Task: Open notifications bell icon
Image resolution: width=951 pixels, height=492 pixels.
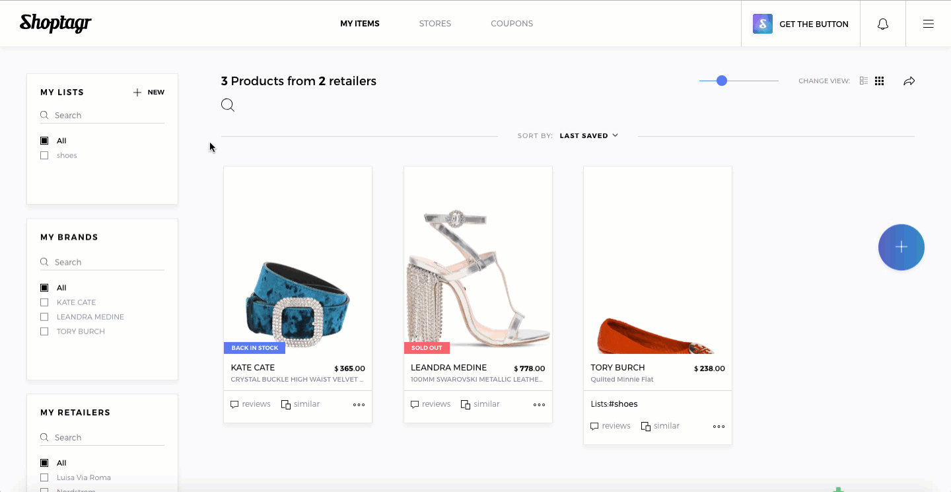Action: tap(883, 24)
